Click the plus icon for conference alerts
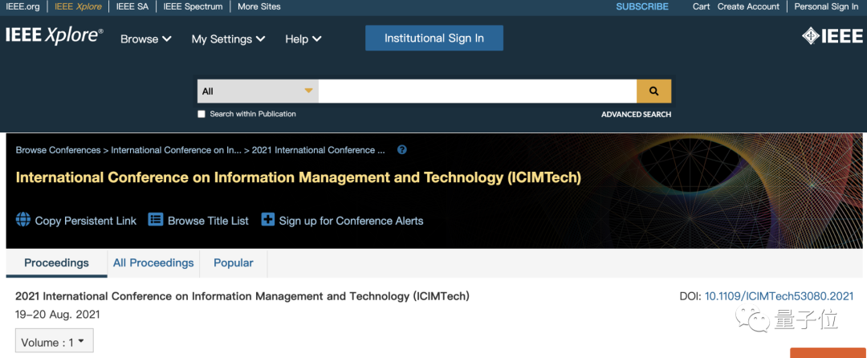This screenshot has width=867, height=358. 267,220
